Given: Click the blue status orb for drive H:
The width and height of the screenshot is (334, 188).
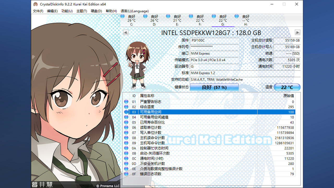Looking at the screenshot, I should pyautogui.click(x=237, y=16).
